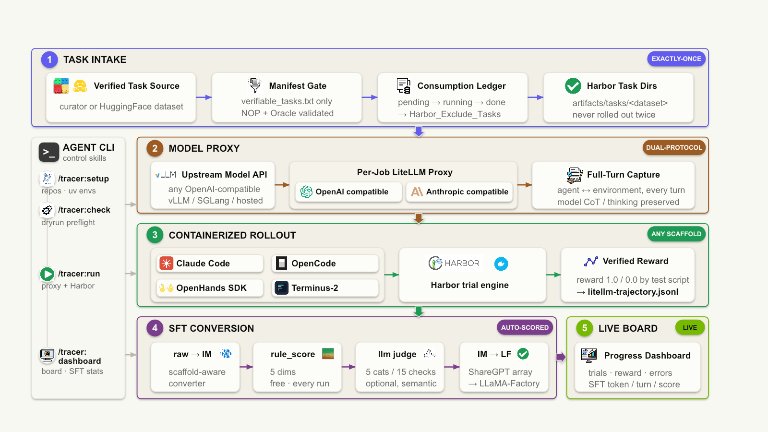Click the TASK INTAKE heading
This screenshot has height=432, width=768.
tap(95, 60)
